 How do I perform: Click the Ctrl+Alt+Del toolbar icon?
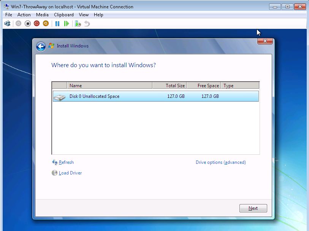tap(7, 24)
